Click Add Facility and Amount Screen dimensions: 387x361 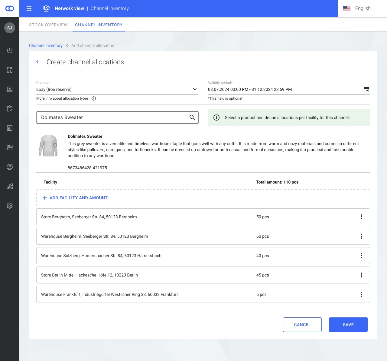tap(75, 198)
